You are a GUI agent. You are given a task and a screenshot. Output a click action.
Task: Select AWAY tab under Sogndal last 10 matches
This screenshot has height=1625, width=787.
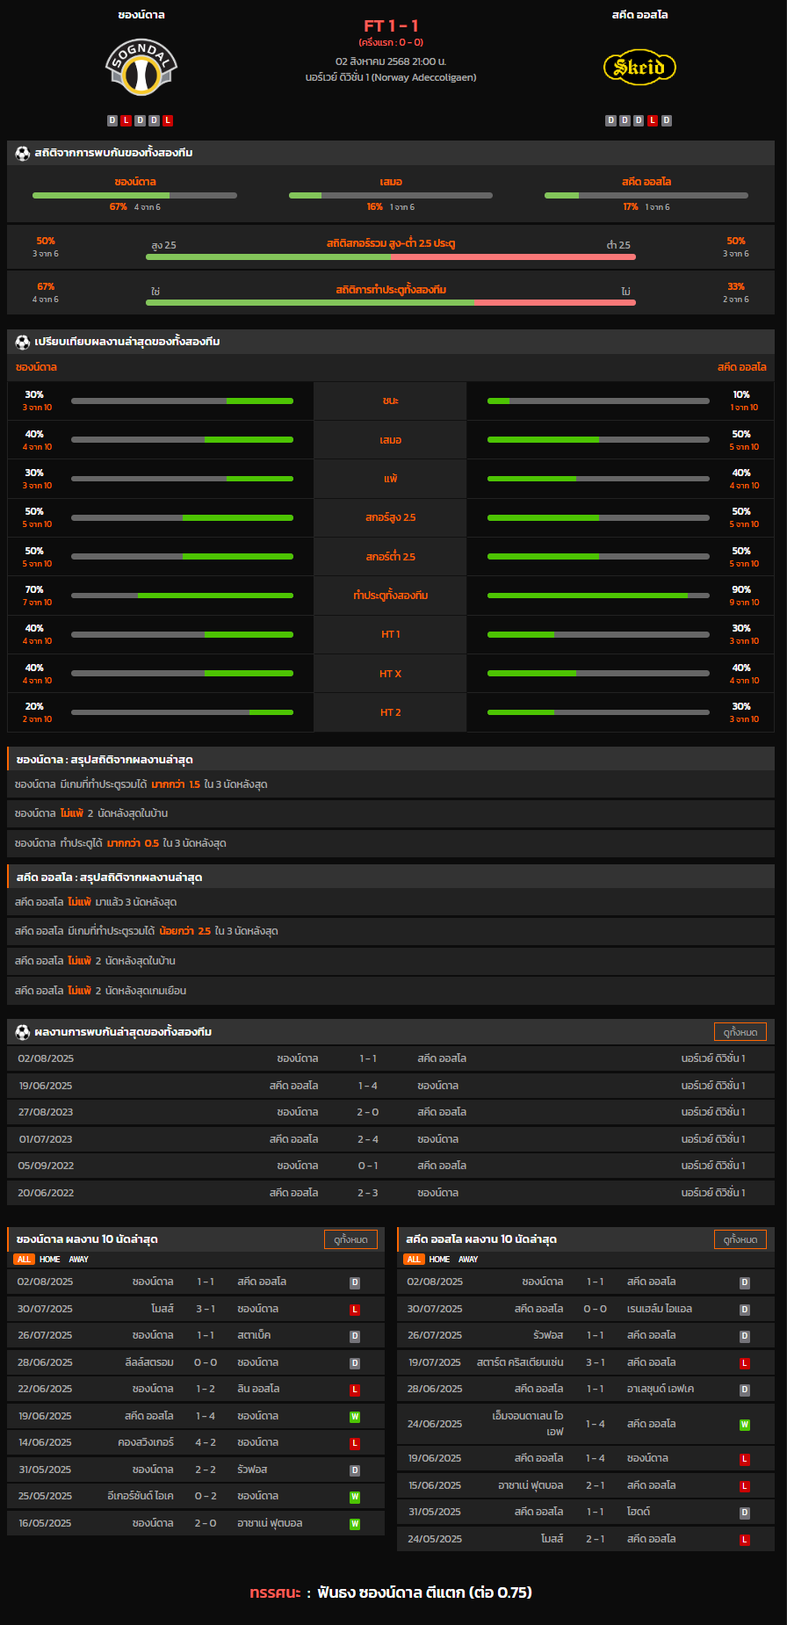[79, 1260]
